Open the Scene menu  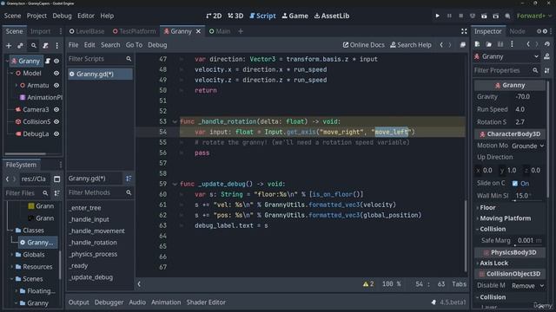point(12,16)
